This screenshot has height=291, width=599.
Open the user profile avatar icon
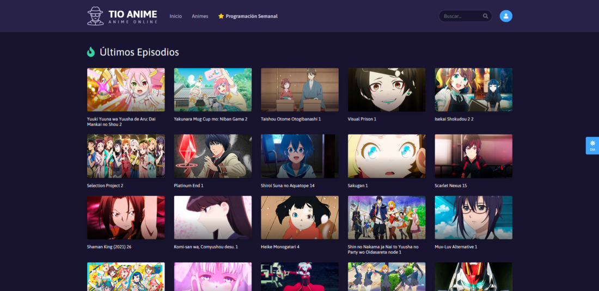506,16
